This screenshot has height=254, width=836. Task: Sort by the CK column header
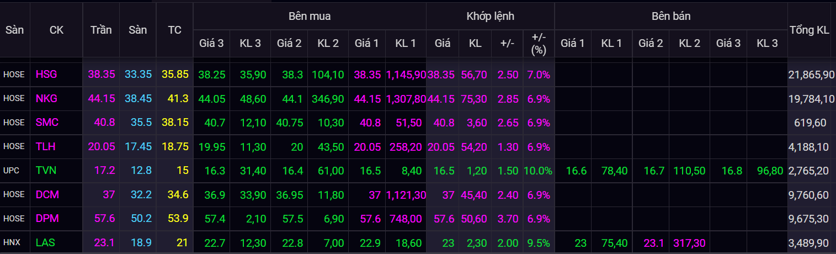56,30
